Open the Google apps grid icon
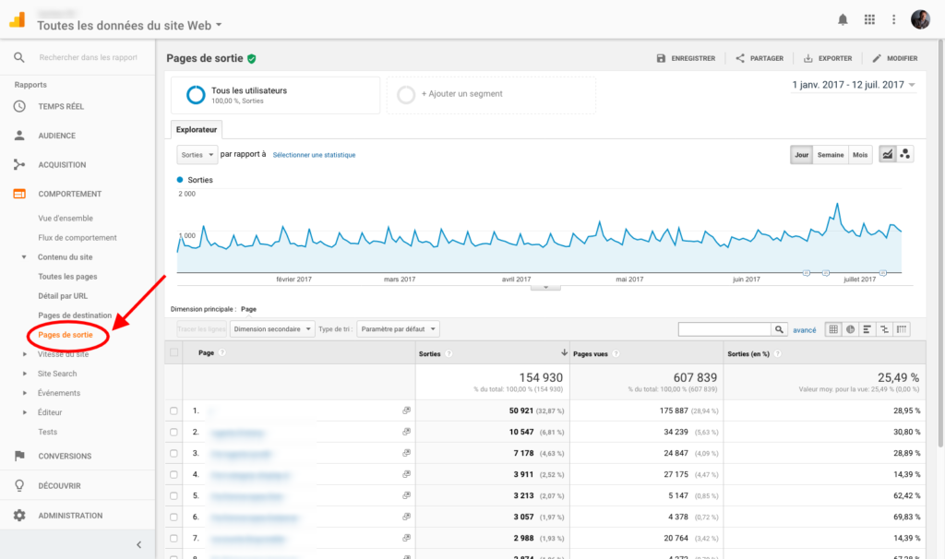 pyautogui.click(x=868, y=19)
